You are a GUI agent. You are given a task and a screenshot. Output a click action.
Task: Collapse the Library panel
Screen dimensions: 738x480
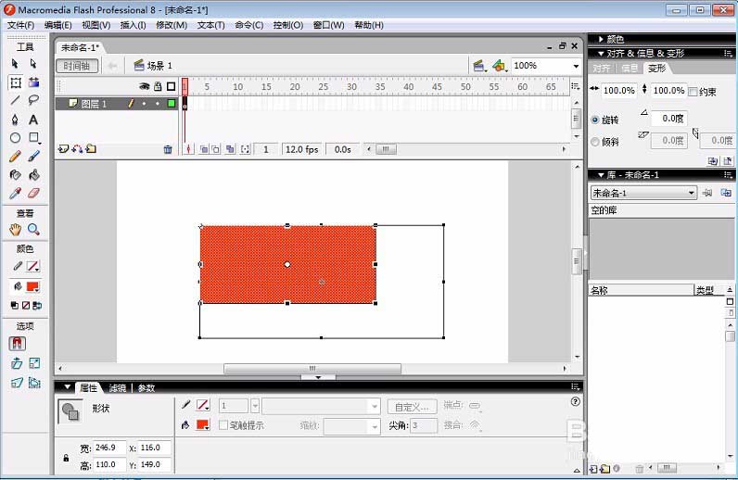tap(601, 175)
